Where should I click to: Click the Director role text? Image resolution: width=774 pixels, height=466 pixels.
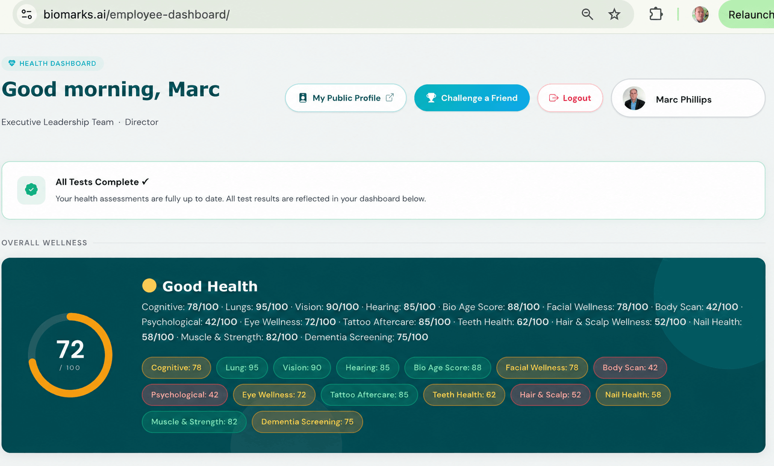point(141,122)
